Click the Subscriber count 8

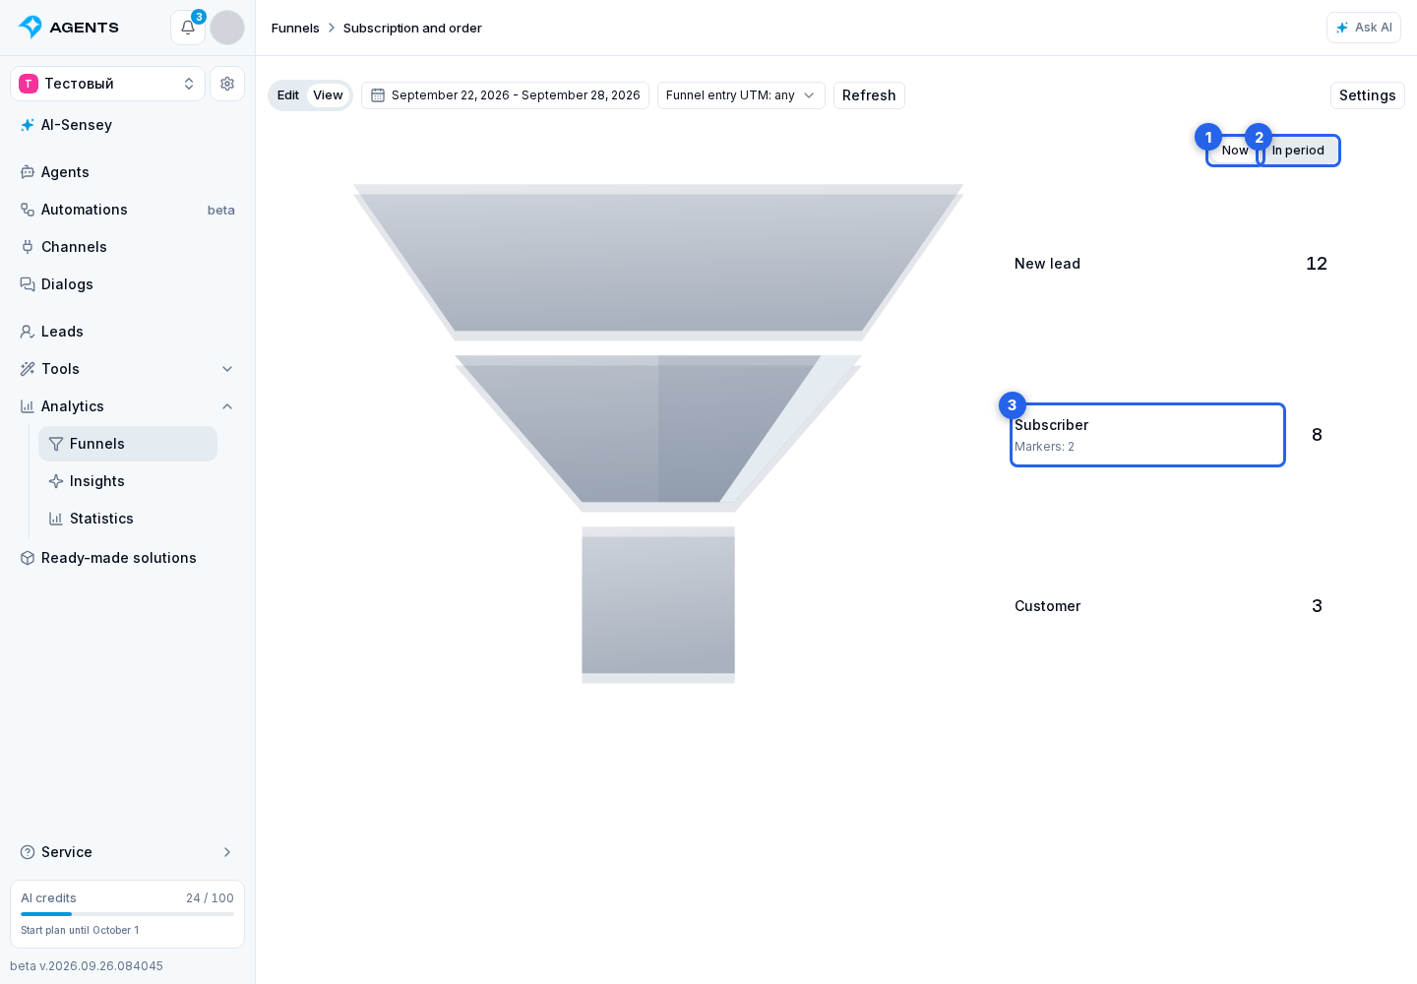pos(1317,435)
